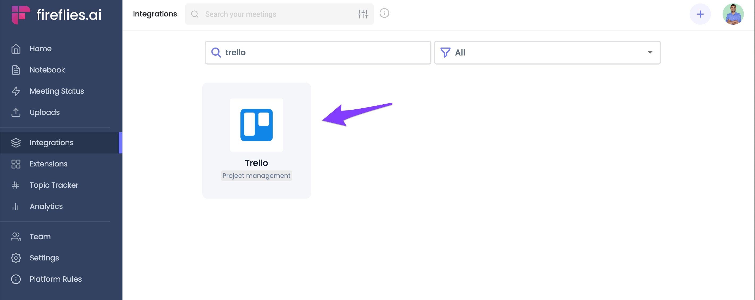Click the Analytics bar chart icon
The height and width of the screenshot is (300, 755).
point(15,207)
